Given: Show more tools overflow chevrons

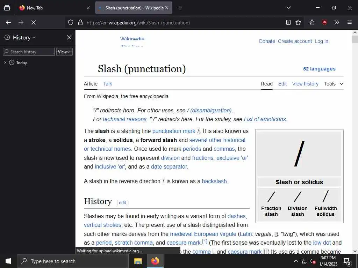Looking at the screenshot, I should point(337,22).
